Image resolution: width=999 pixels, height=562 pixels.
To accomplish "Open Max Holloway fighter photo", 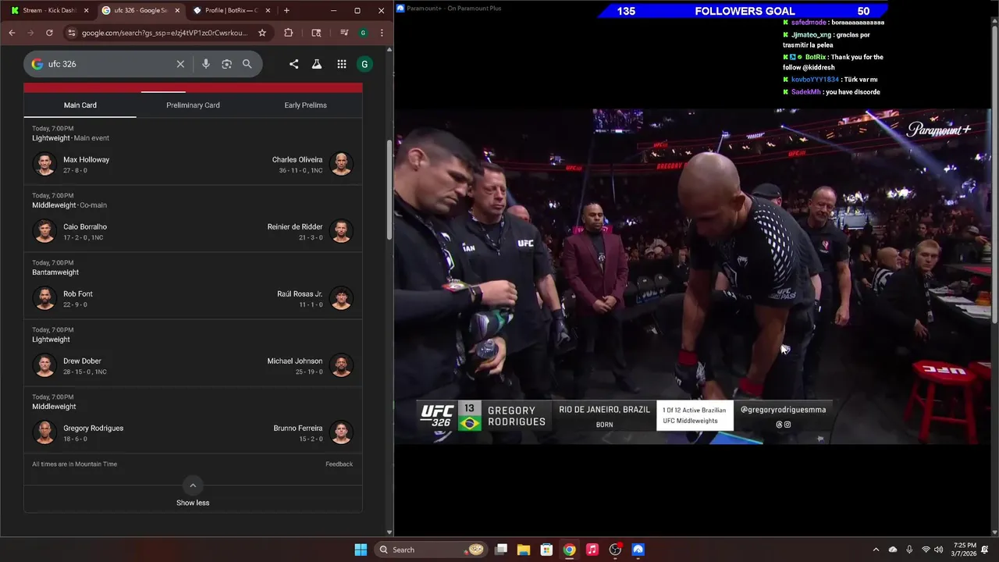I will (x=45, y=164).
